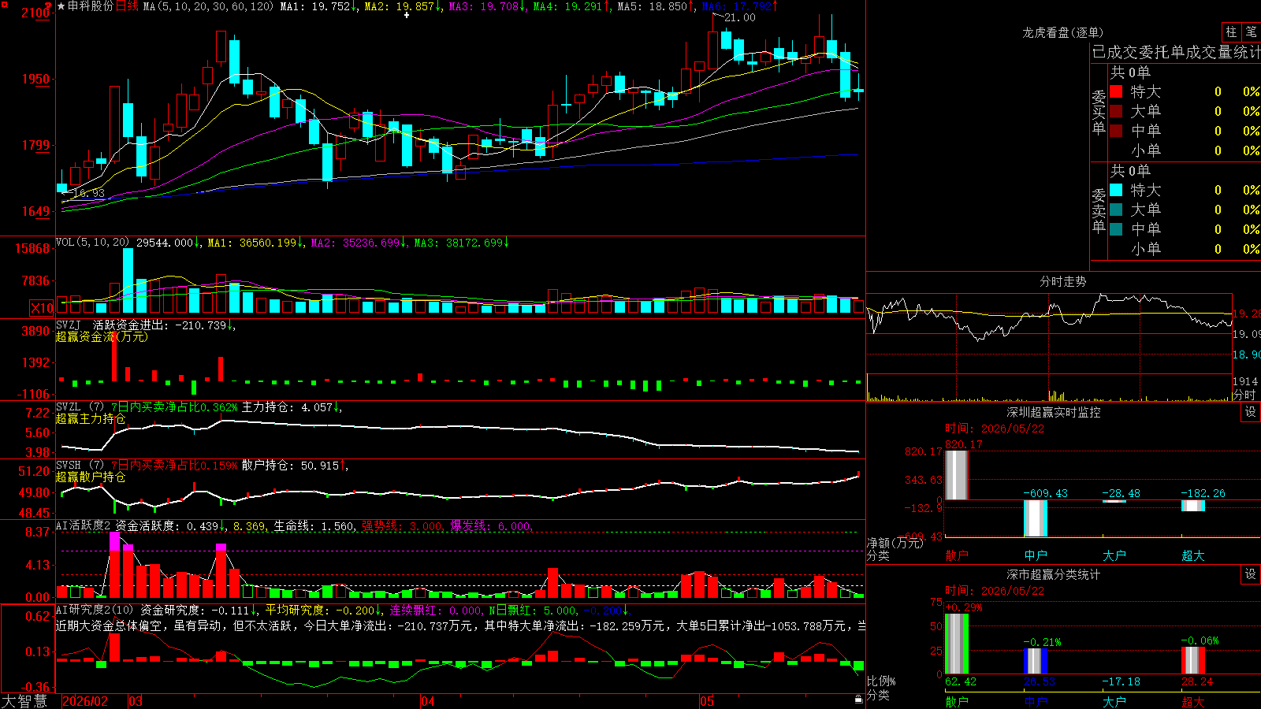Click the 05 month marker on time axis

click(707, 701)
